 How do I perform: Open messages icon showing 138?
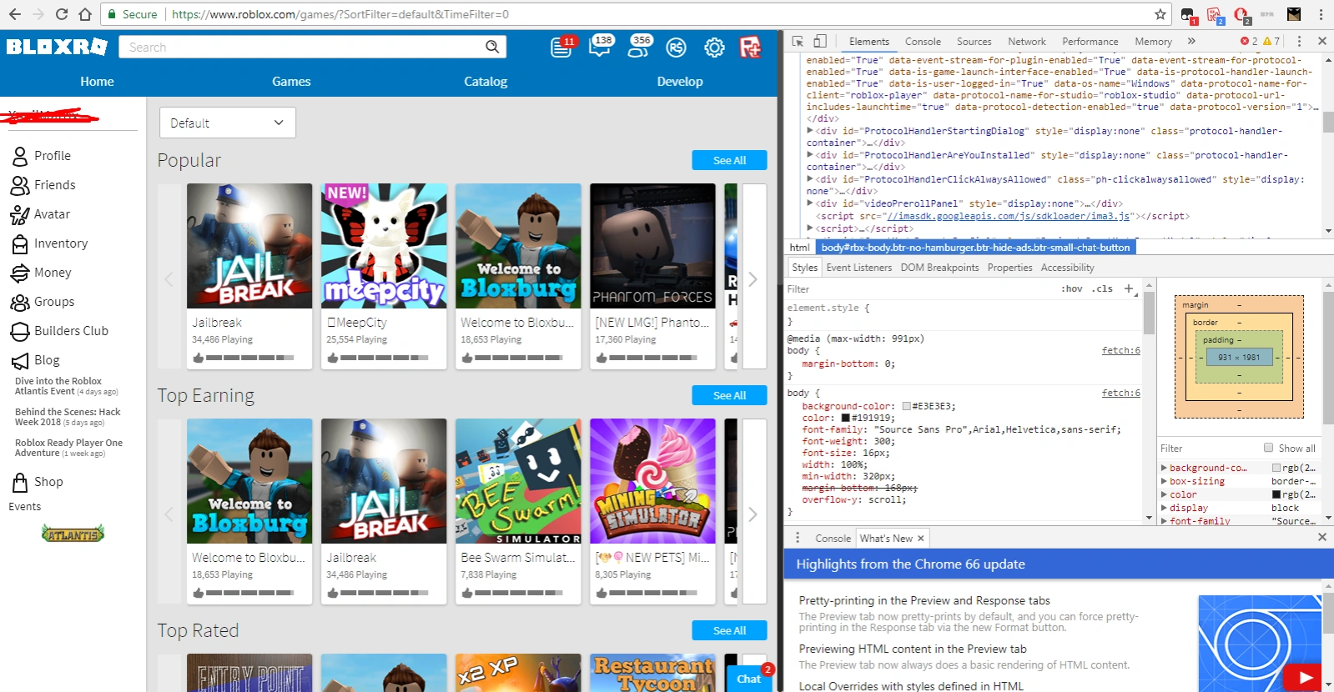tap(600, 47)
